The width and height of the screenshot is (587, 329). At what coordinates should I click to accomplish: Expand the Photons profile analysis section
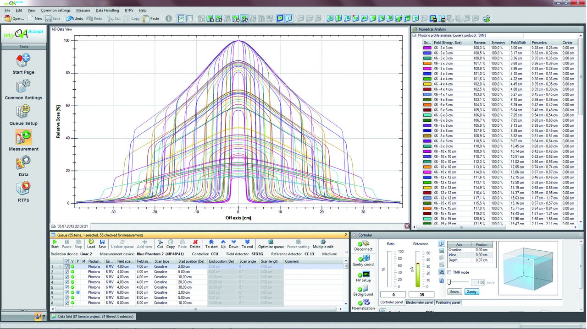pyautogui.click(x=414, y=35)
